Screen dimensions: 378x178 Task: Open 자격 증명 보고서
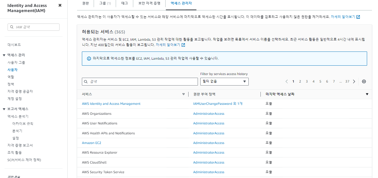pyautogui.click(x=20, y=145)
